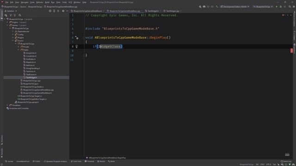Open the Edit menu

tap(12, 2)
